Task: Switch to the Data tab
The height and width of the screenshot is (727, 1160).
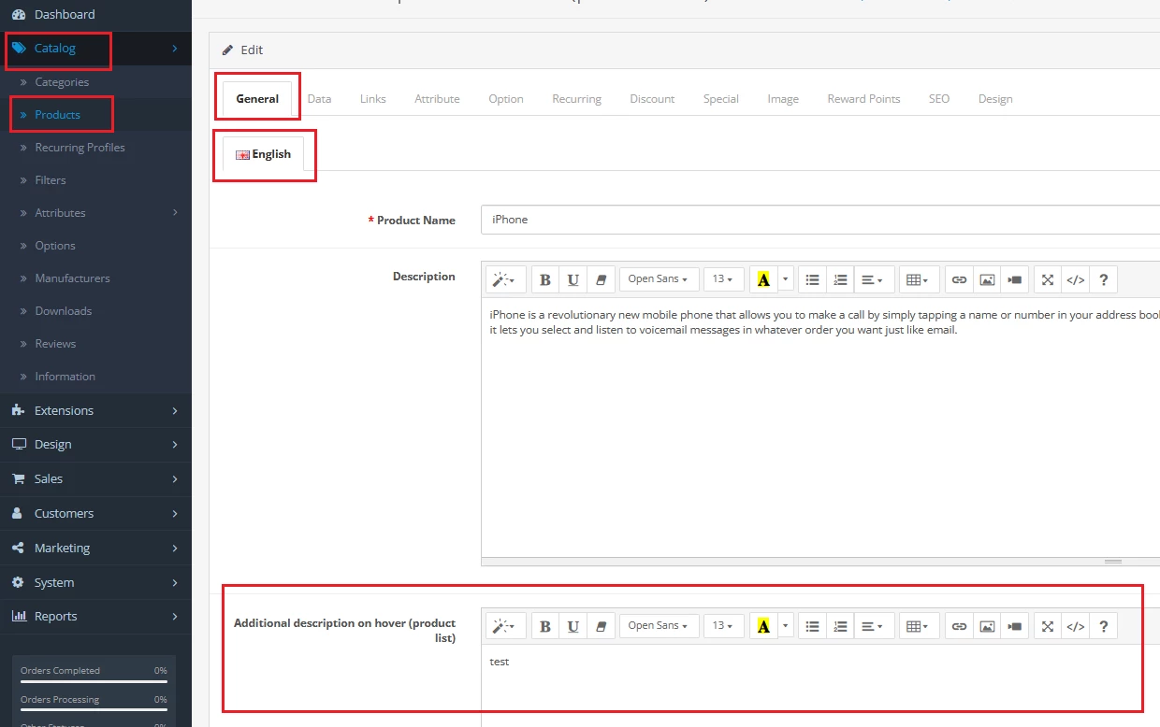Action: [319, 99]
